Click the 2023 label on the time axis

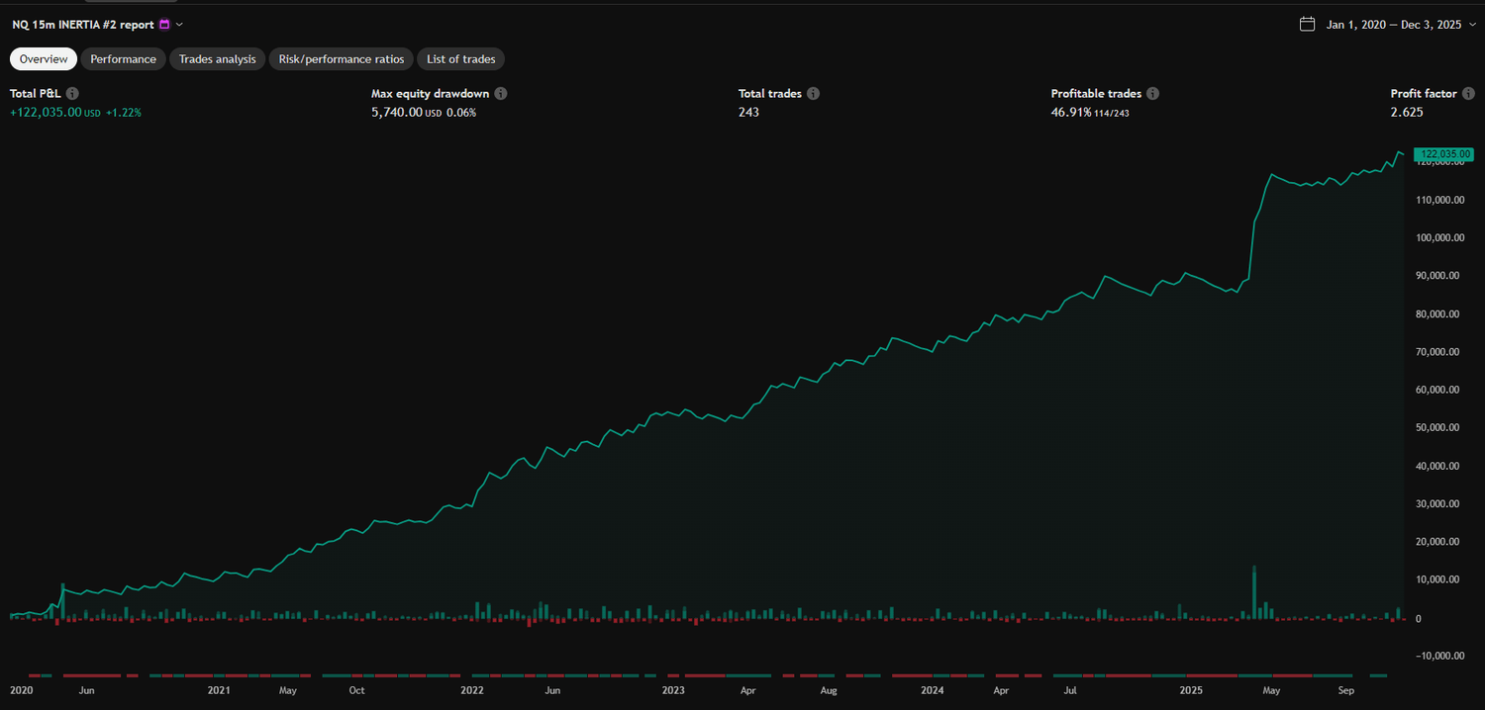point(673,690)
